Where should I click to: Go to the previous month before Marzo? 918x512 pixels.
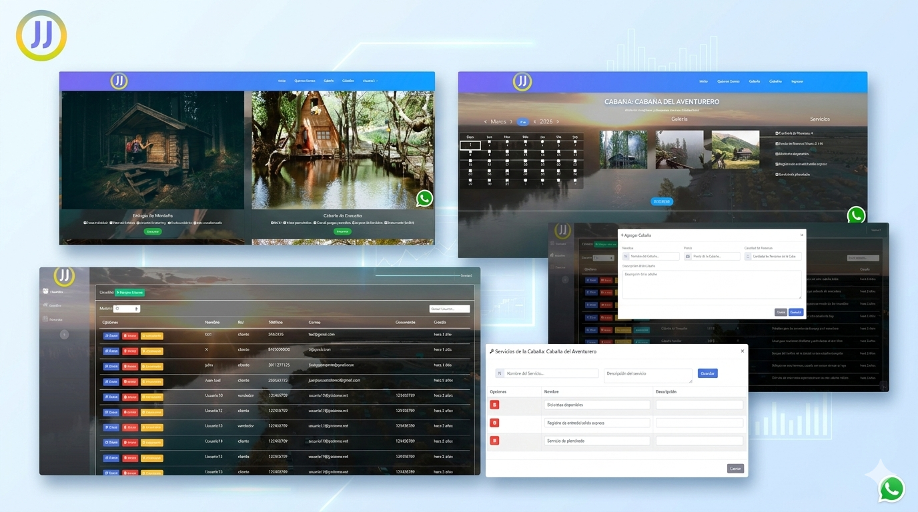pos(486,122)
